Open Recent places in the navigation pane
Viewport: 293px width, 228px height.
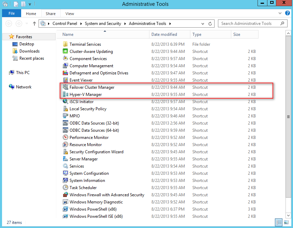(32, 58)
